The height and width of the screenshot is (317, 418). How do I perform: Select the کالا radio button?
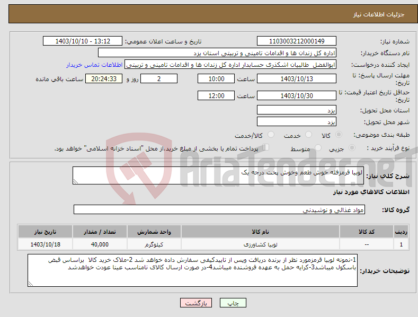click(x=339, y=135)
